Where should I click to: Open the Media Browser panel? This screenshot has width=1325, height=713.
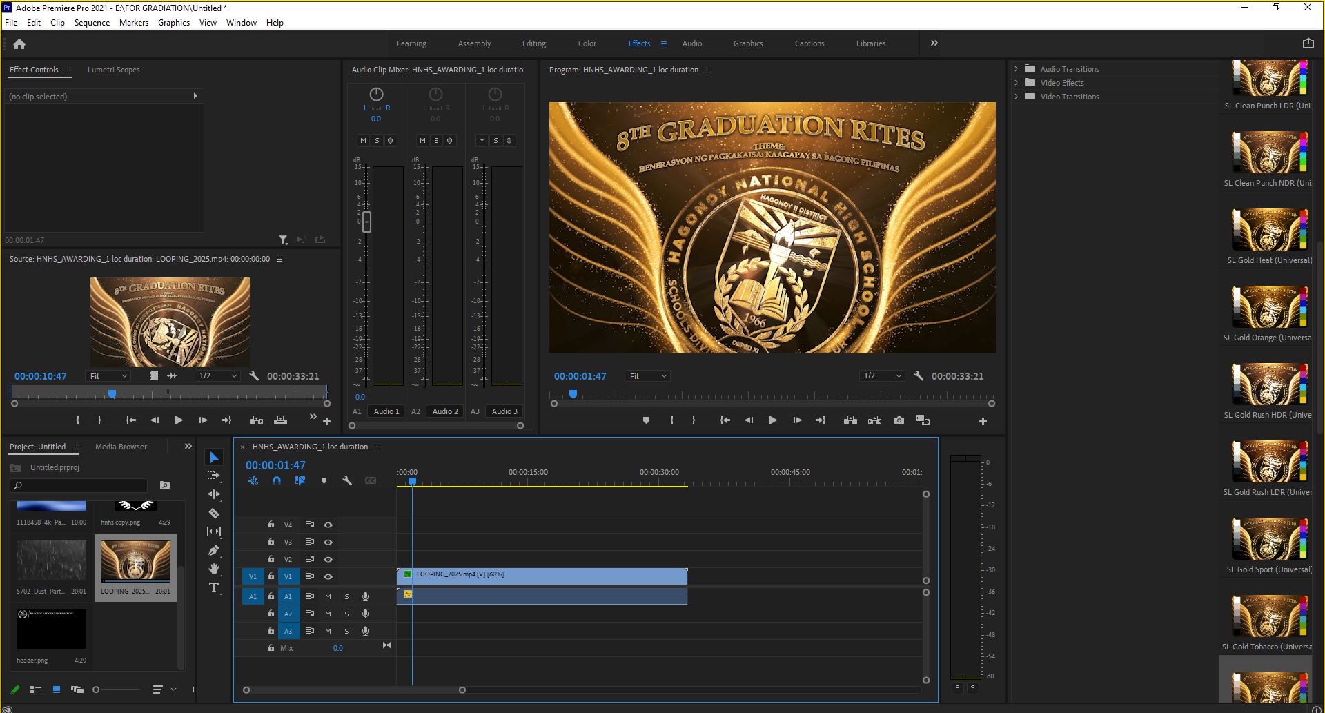point(121,447)
